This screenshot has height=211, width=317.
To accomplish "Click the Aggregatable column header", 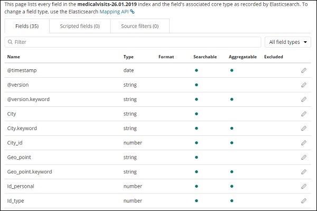I will (243, 57).
